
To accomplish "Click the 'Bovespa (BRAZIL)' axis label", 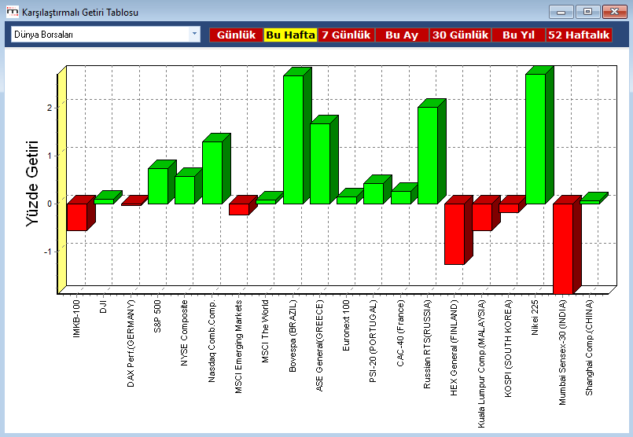I will click(293, 336).
